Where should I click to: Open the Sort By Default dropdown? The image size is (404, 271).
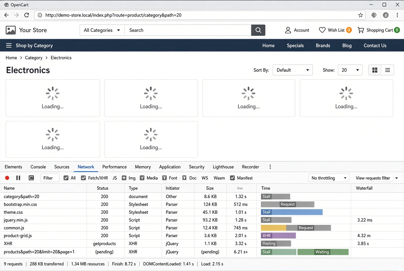click(293, 70)
